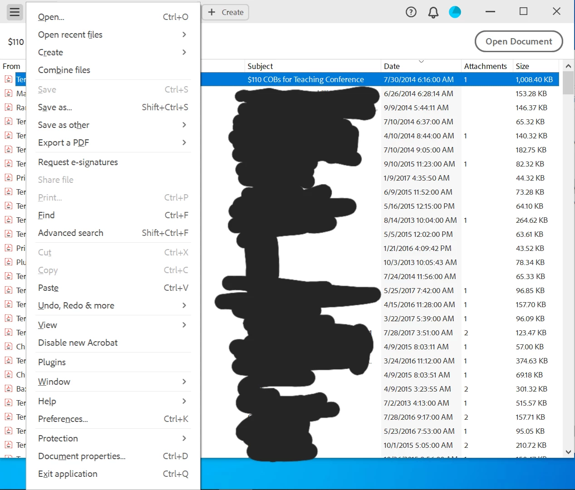The height and width of the screenshot is (490, 575).
Task: Open Advanced search menu entry
Action: pyautogui.click(x=113, y=233)
